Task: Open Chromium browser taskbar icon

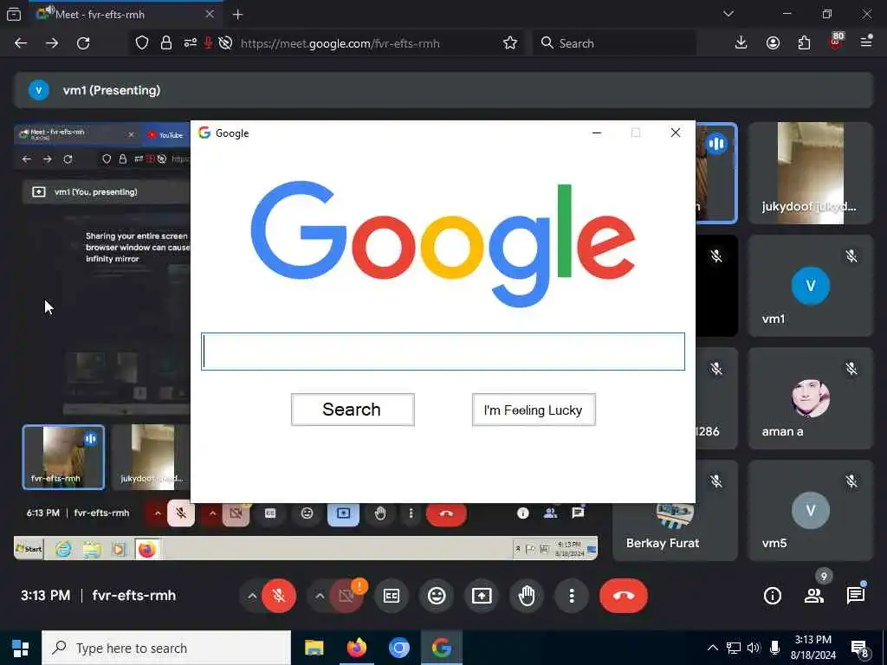Action: [398, 648]
